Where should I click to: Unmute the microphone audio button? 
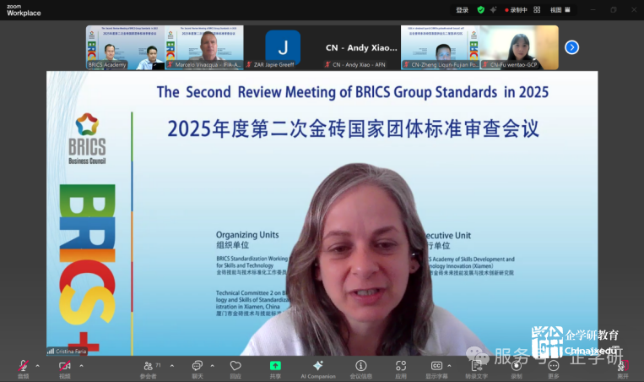click(23, 366)
